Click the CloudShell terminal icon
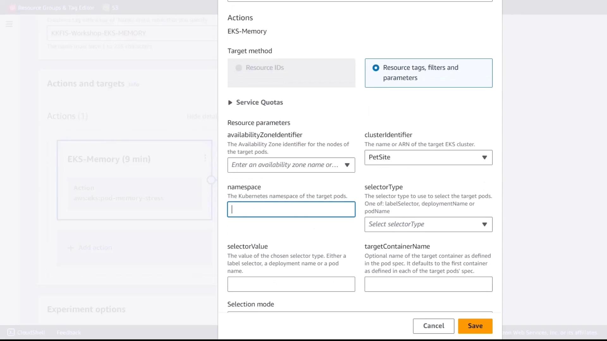This screenshot has height=341, width=607. tap(11, 332)
